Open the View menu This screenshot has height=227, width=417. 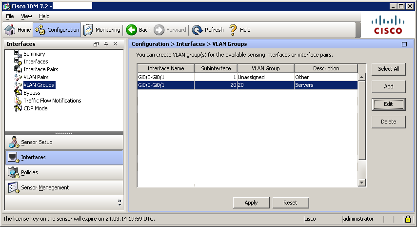click(x=26, y=16)
